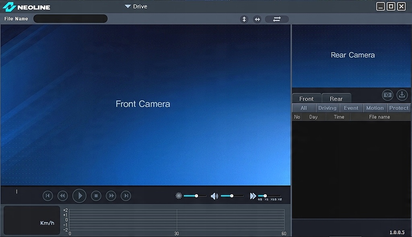This screenshot has height=237, width=412.
Task: Swap front and rear camera views
Action: point(277,19)
